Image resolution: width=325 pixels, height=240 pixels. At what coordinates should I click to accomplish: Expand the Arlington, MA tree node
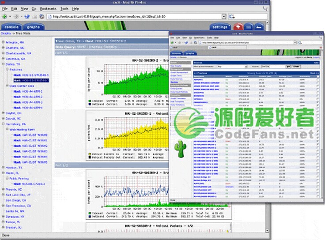[4, 42]
